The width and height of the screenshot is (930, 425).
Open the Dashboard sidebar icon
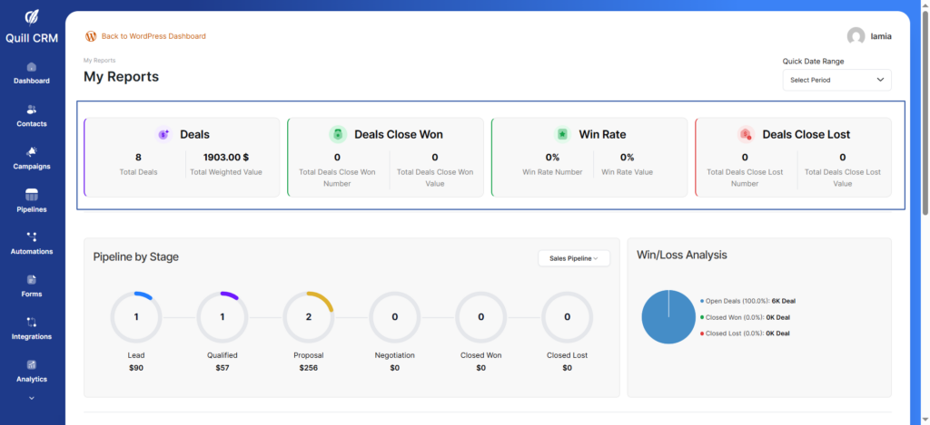click(x=32, y=67)
